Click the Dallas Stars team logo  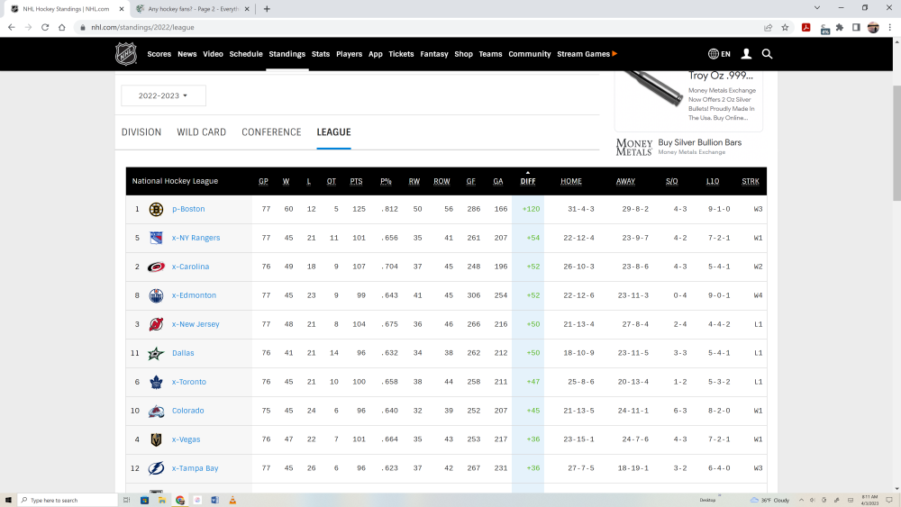coord(156,353)
